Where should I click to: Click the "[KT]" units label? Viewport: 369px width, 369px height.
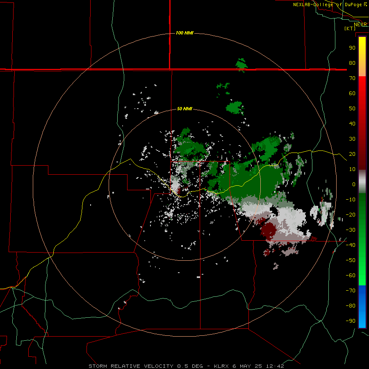click(350, 28)
